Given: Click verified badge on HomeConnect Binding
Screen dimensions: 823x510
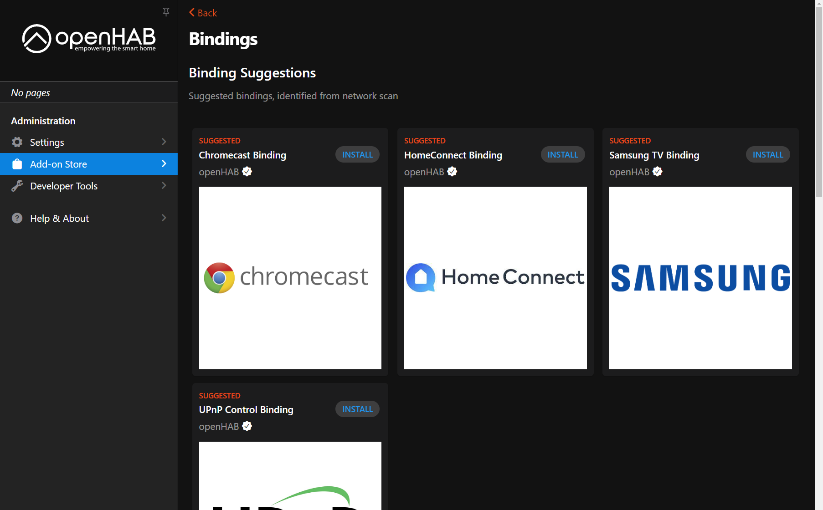Looking at the screenshot, I should point(452,172).
